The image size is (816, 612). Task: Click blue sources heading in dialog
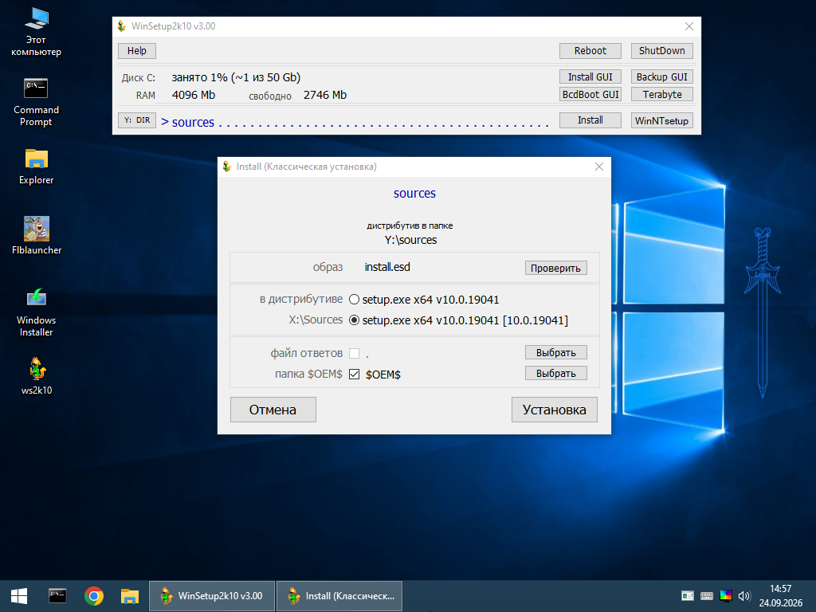414,193
